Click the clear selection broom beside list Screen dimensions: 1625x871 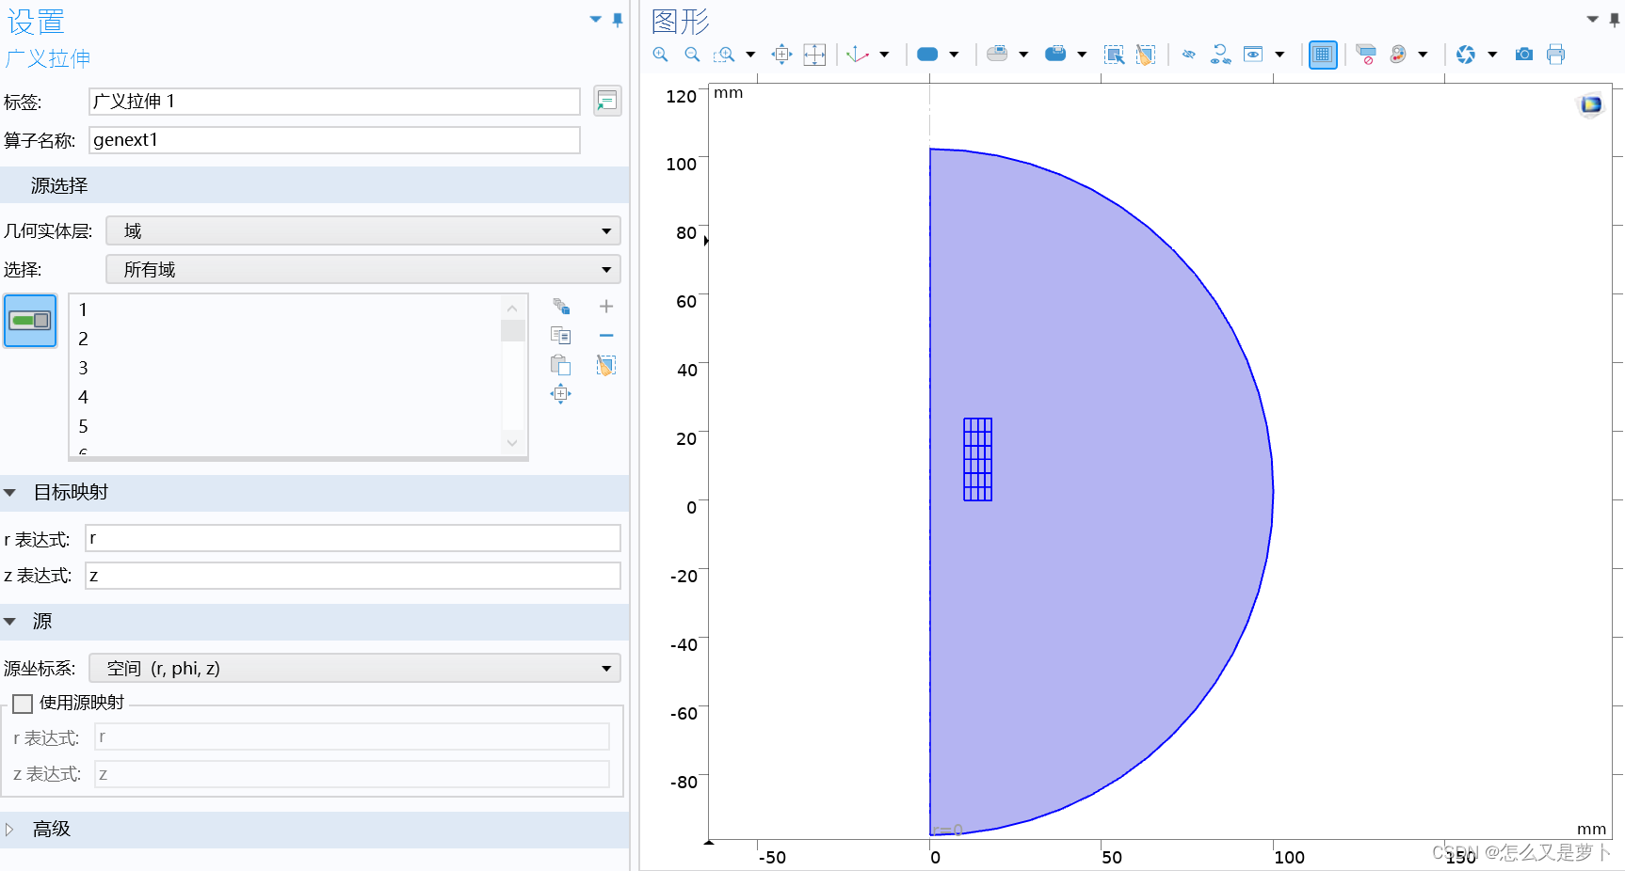[x=606, y=365]
